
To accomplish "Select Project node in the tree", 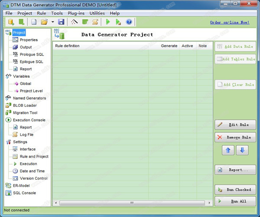I will [19, 33].
